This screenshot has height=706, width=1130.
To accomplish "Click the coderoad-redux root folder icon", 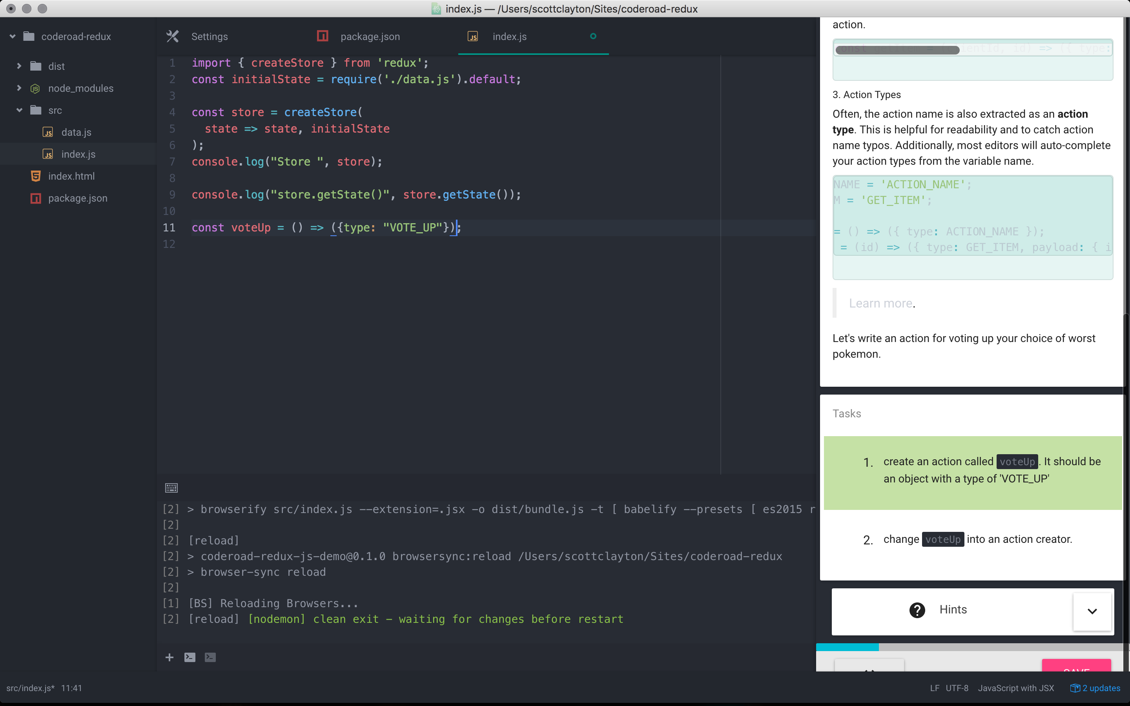I will (29, 36).
